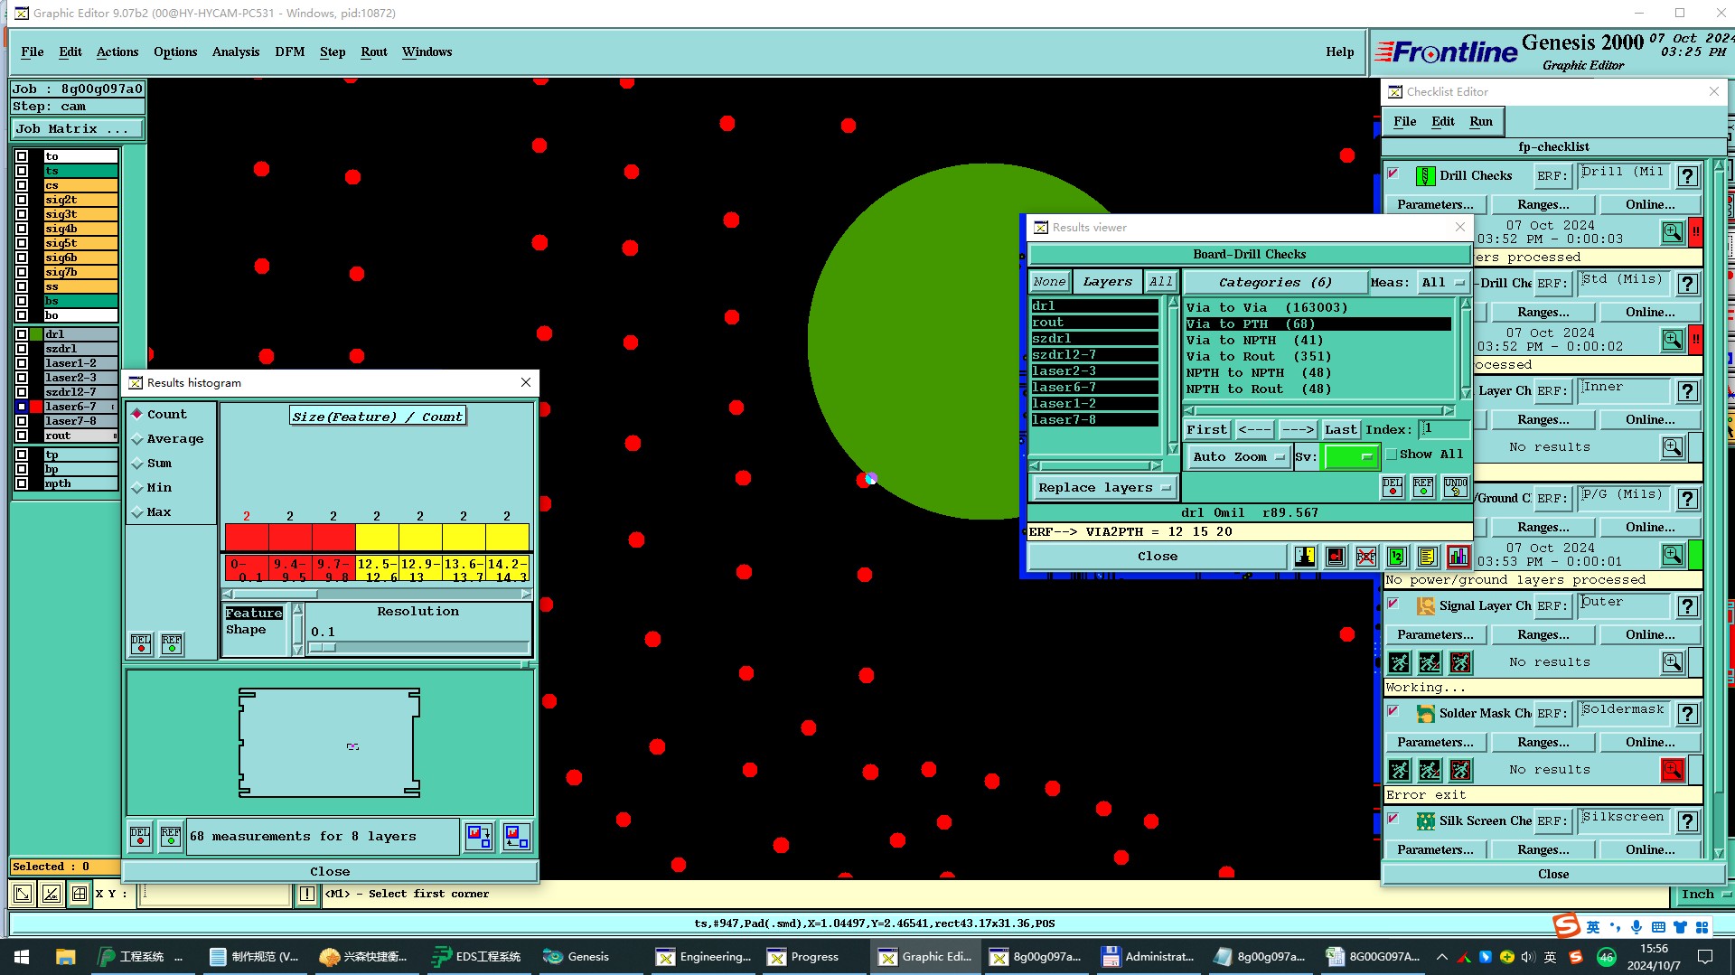1735x975 pixels.
Task: Click the DEL icon under the Max option in Results histogram
Action: point(141,643)
